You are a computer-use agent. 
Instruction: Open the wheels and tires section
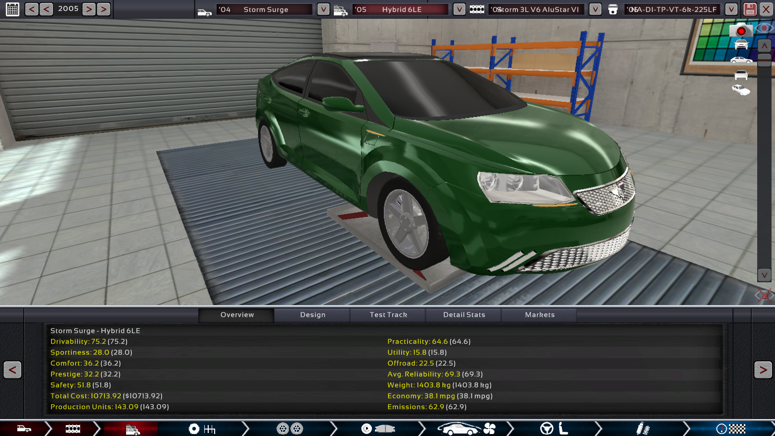pos(289,429)
